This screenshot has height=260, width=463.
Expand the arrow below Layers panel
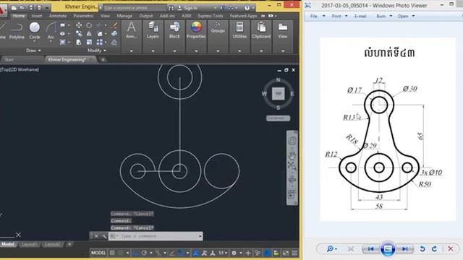153,51
